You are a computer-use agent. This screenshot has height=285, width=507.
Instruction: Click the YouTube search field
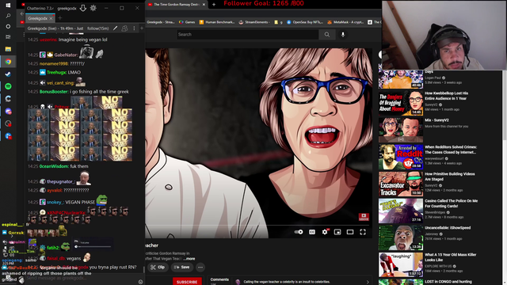coord(248,34)
